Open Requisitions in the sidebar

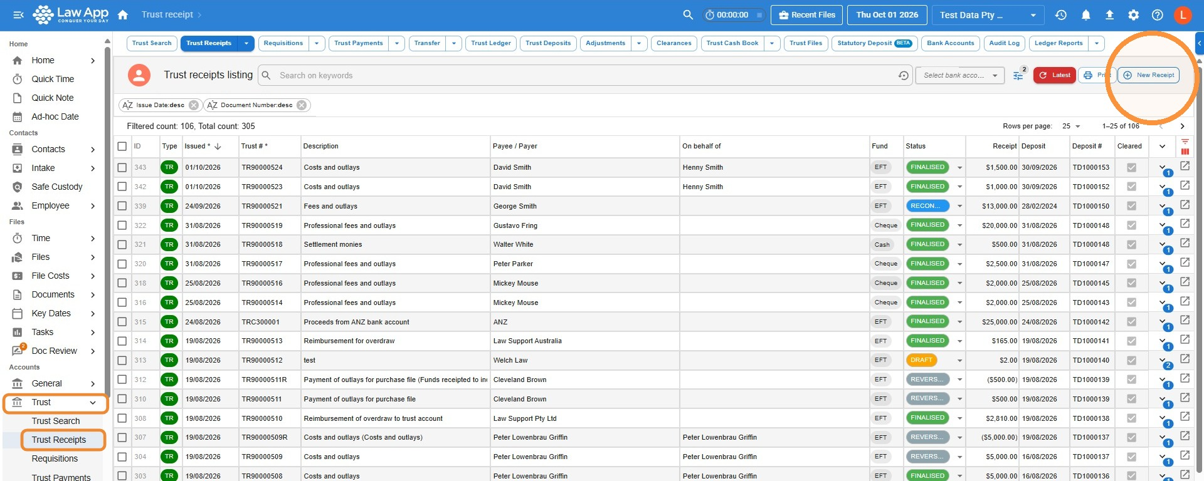(x=55, y=458)
